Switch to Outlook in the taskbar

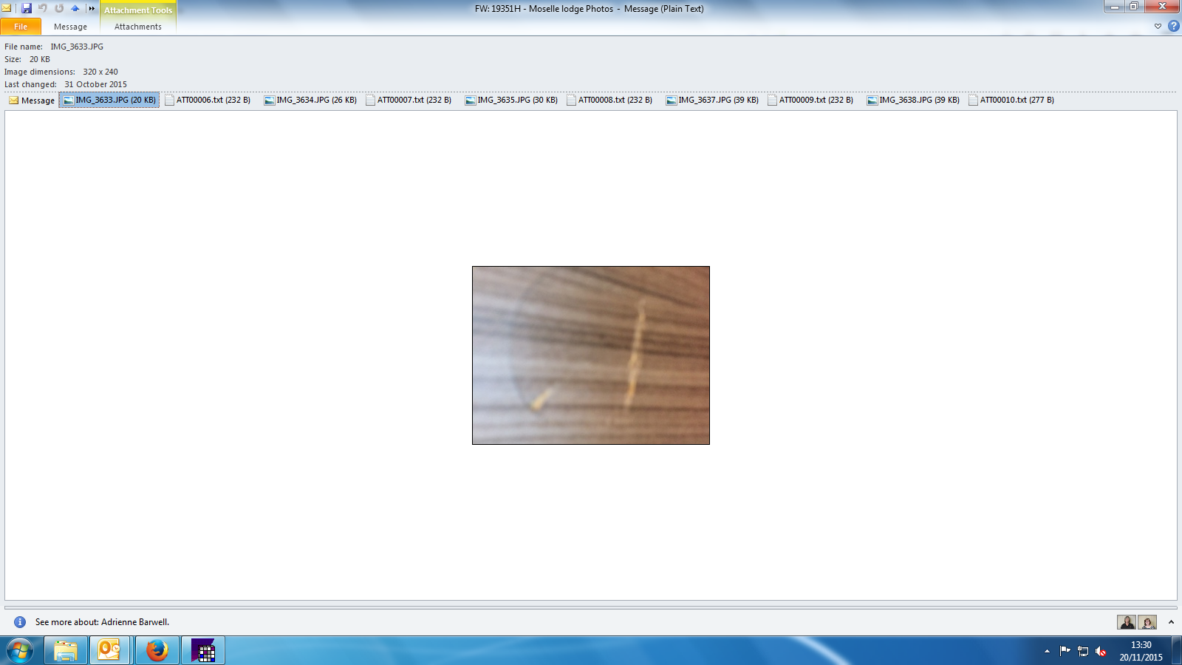pyautogui.click(x=110, y=651)
